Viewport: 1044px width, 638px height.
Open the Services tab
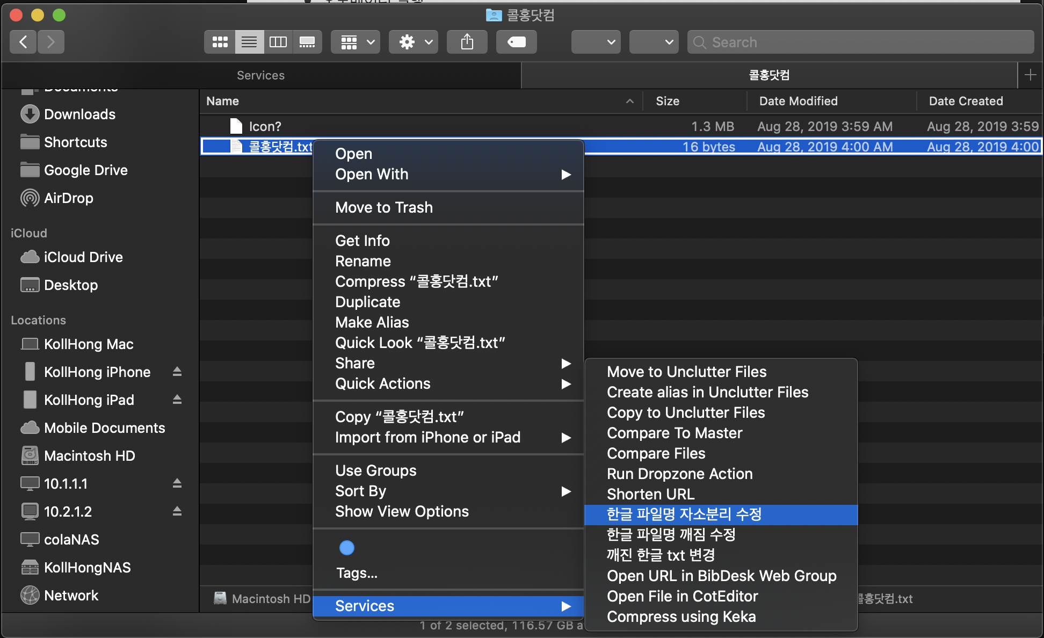click(x=261, y=75)
